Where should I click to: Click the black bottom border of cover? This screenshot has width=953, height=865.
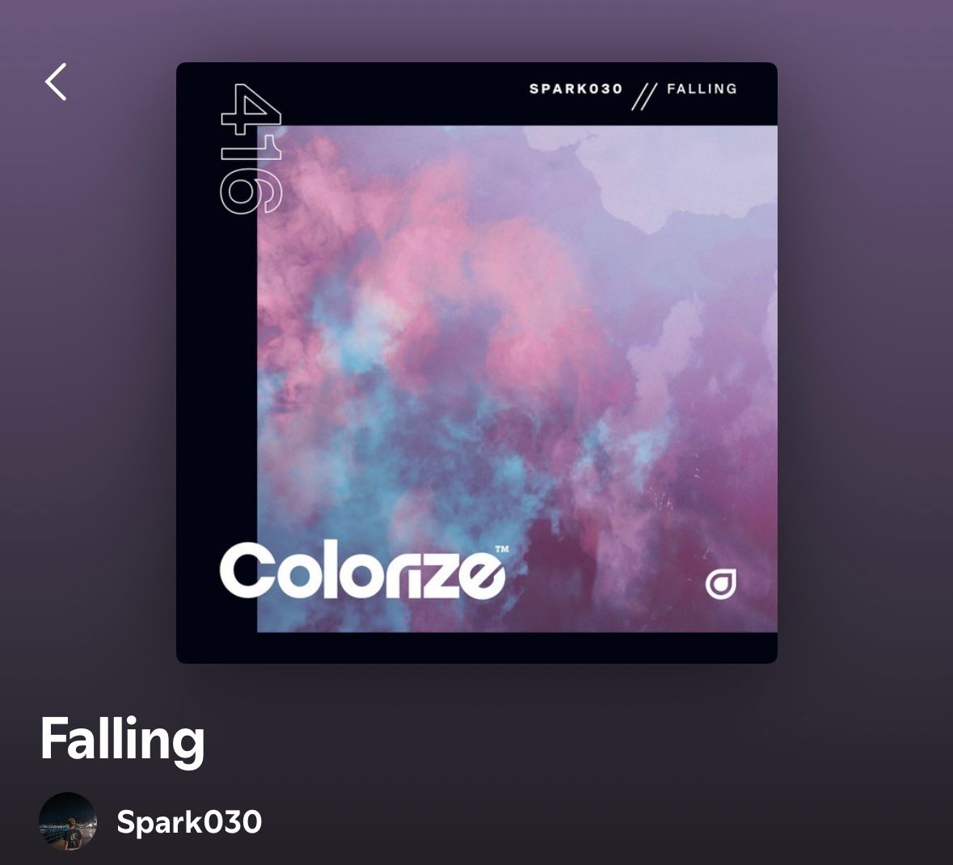[x=477, y=648]
